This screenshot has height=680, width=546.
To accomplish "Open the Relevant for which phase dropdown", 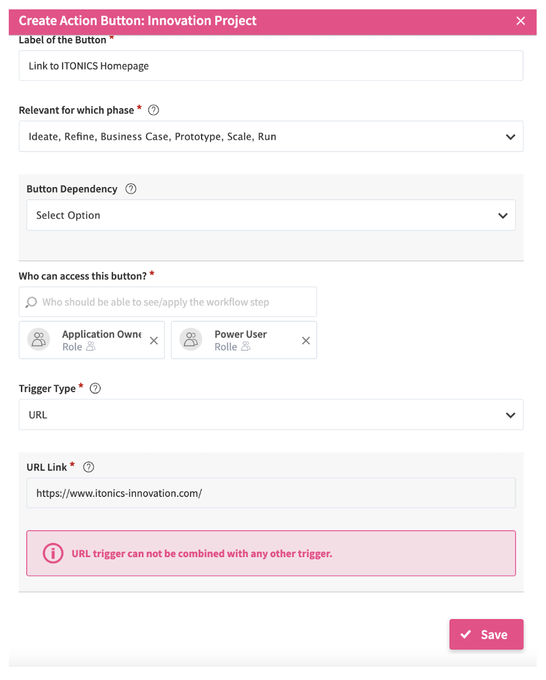I will click(271, 136).
